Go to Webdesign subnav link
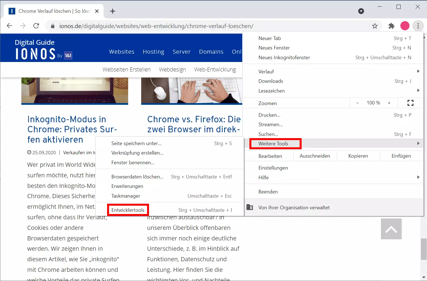Image resolution: width=427 pixels, height=281 pixels. point(172,69)
